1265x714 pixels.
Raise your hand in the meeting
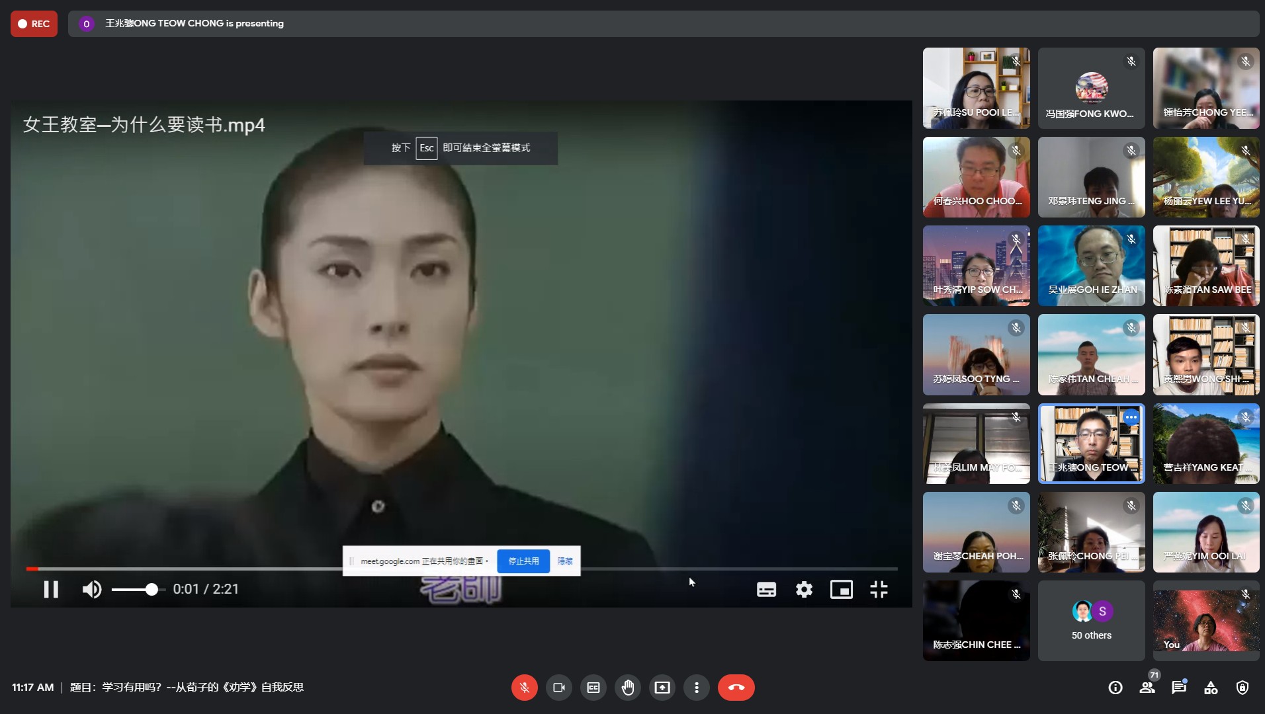628,688
